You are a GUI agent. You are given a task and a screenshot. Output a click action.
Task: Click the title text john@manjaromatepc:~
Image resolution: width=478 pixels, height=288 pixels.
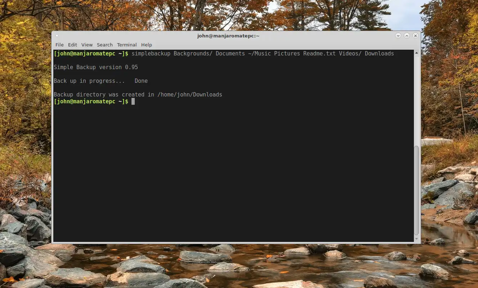pyautogui.click(x=228, y=36)
